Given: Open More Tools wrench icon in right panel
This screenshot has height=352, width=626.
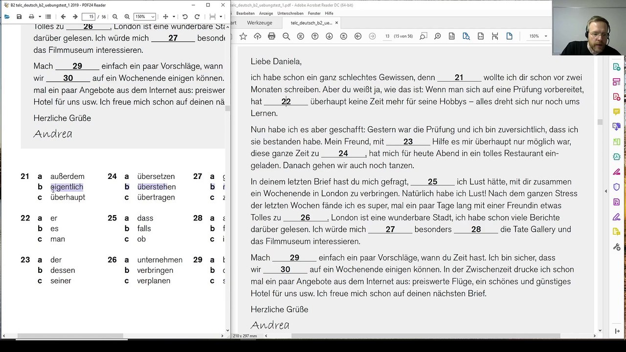Looking at the screenshot, I should click(x=616, y=247).
